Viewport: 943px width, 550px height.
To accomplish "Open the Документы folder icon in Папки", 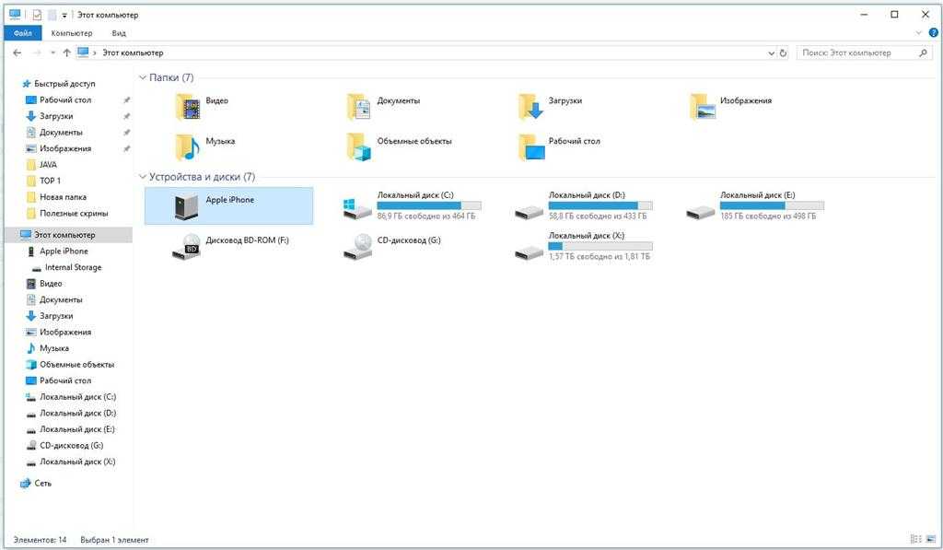I will tap(358, 107).
